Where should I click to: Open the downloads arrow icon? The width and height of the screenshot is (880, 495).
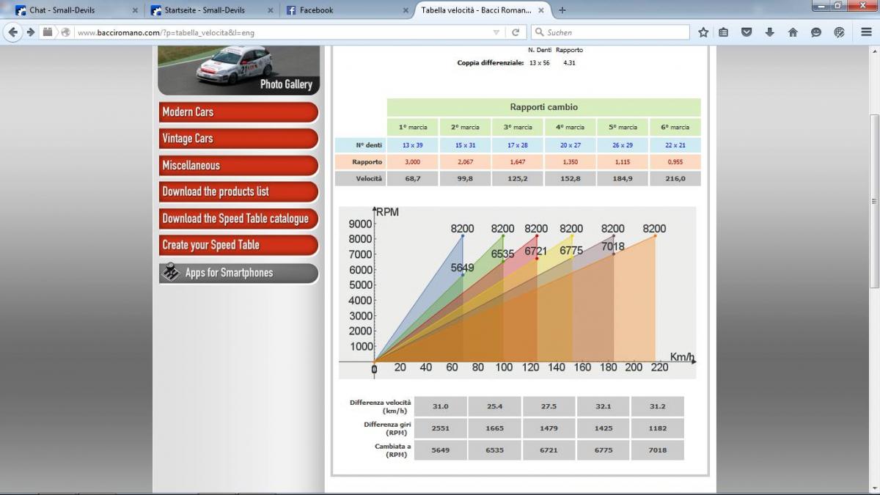[769, 32]
